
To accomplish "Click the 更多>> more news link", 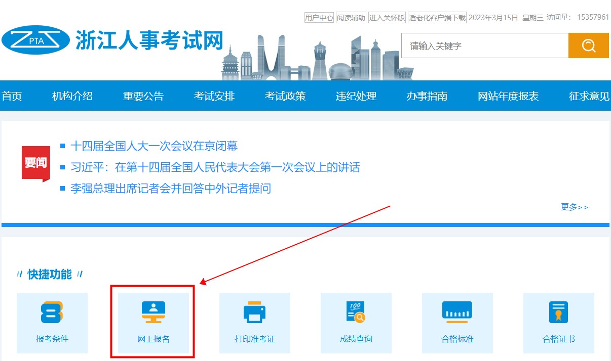I will [x=575, y=207].
